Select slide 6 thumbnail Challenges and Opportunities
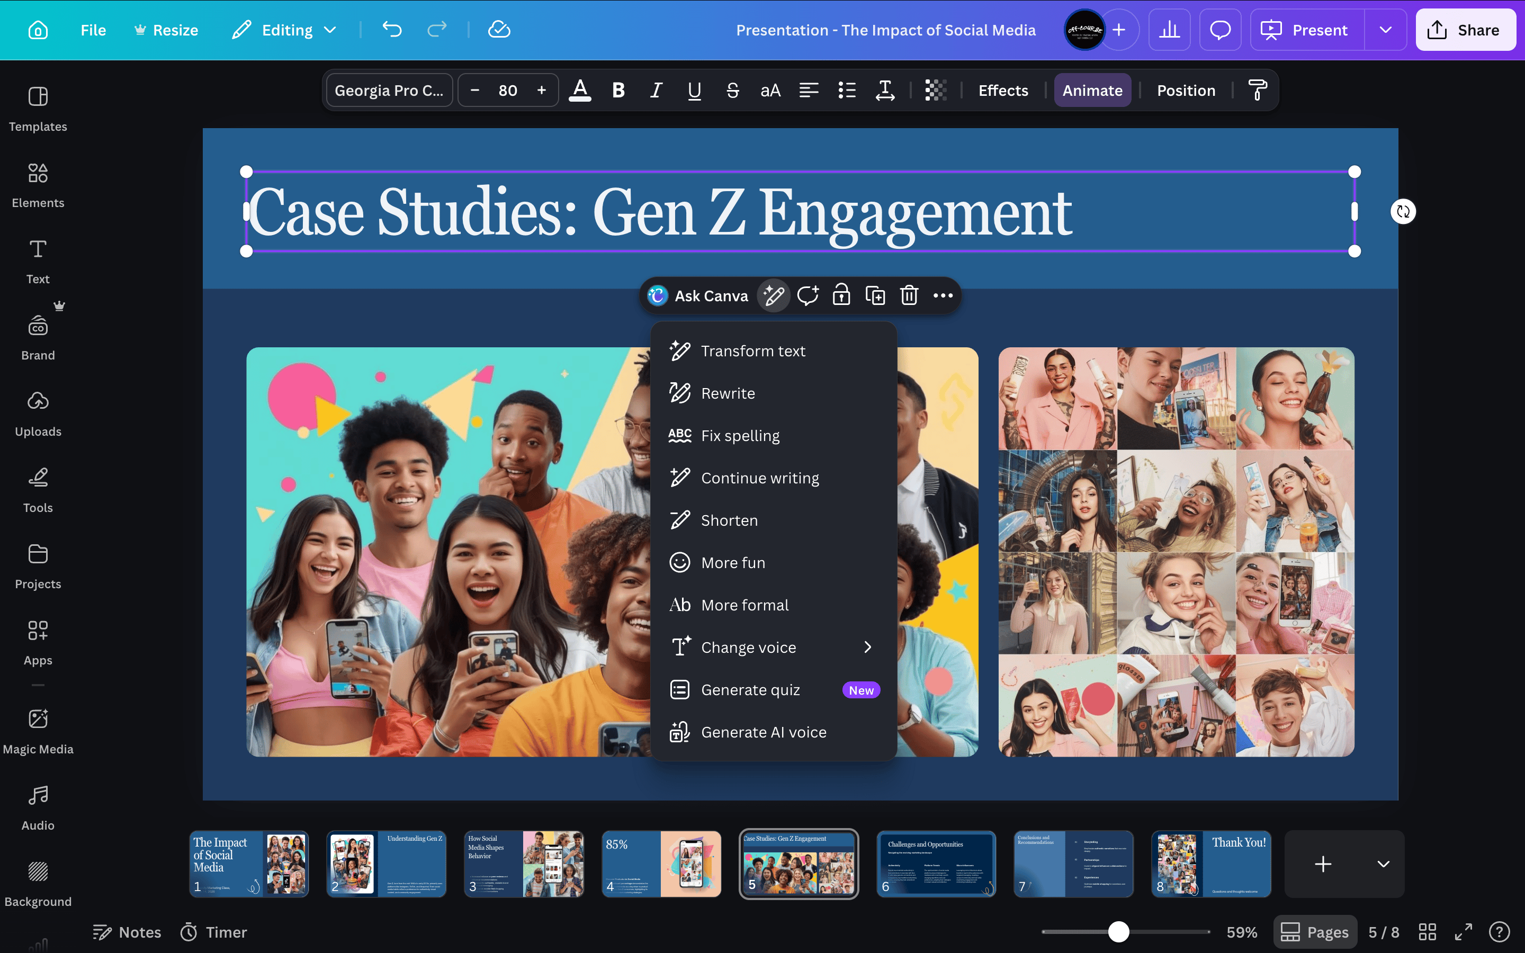Image resolution: width=1525 pixels, height=953 pixels. [936, 864]
